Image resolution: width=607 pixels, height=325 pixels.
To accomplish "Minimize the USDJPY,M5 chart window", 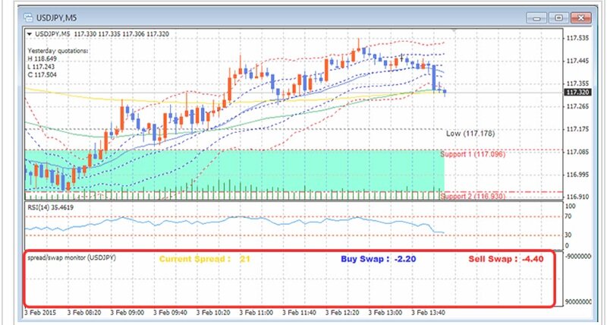I will coord(540,16).
